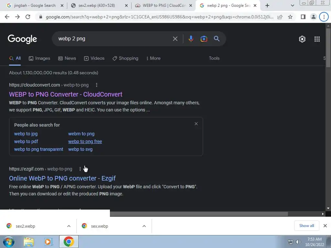Search for webp to jpg suggestion

pos(26,134)
